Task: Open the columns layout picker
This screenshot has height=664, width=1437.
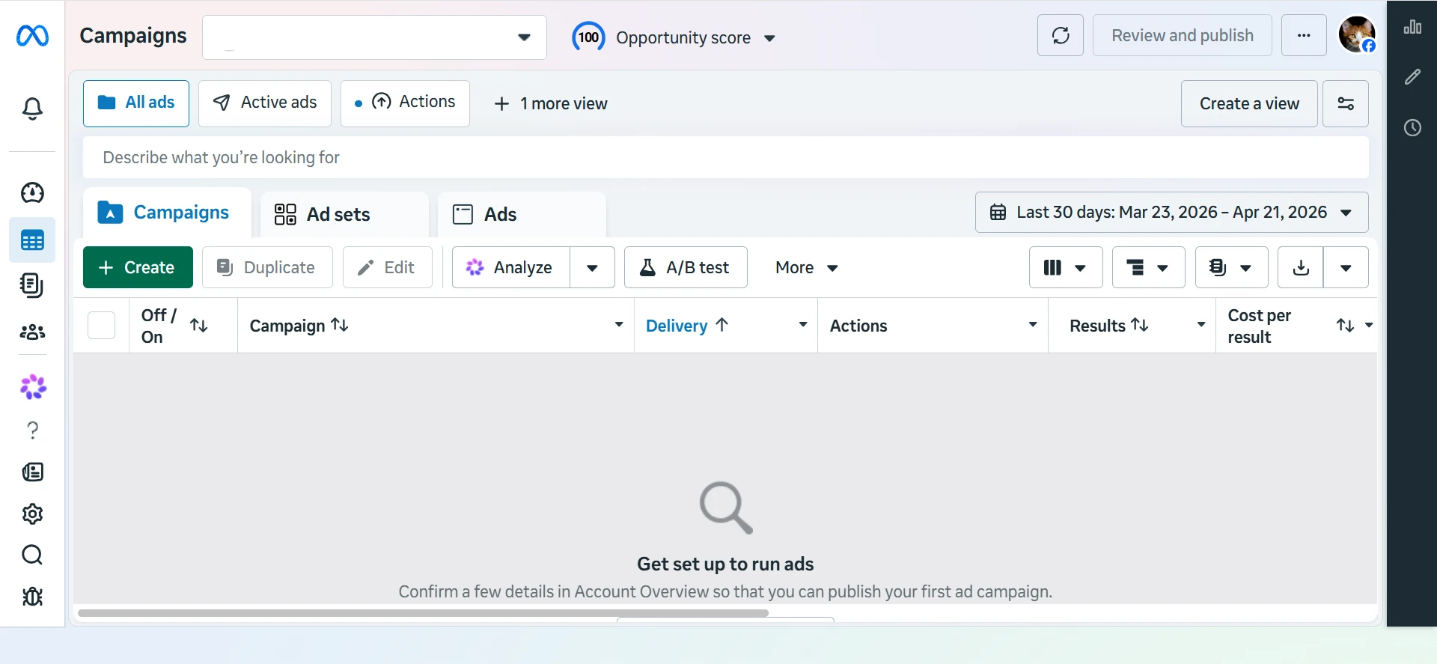Action: pos(1066,267)
